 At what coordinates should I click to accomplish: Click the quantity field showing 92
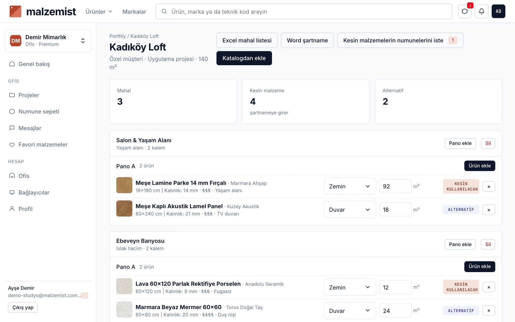[395, 186]
